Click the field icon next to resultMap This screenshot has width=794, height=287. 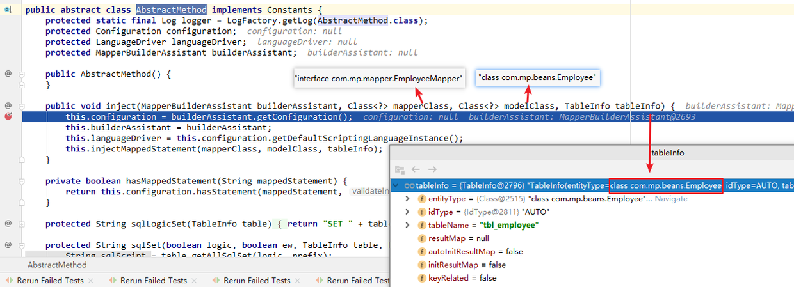tap(422, 238)
